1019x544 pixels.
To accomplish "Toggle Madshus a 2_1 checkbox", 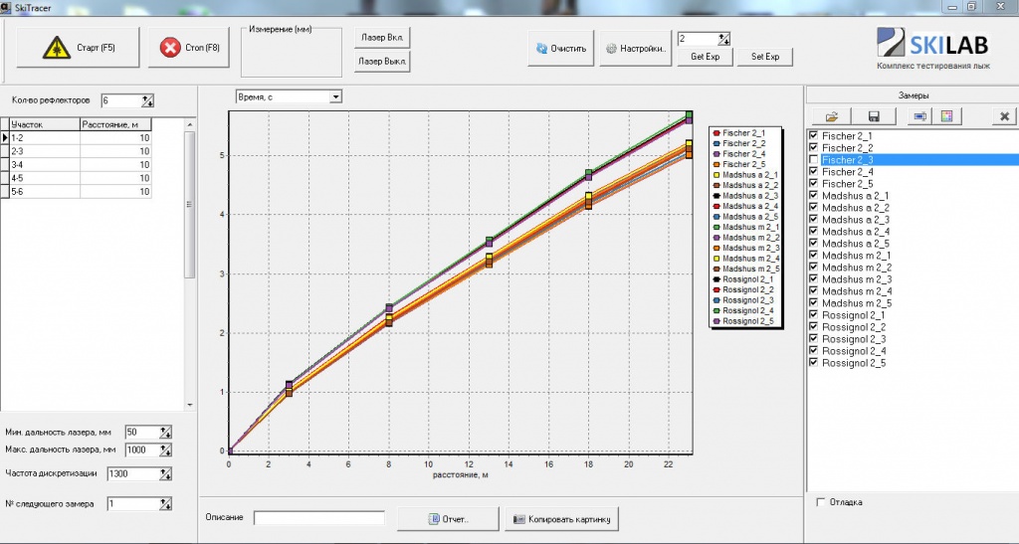I will click(x=813, y=195).
